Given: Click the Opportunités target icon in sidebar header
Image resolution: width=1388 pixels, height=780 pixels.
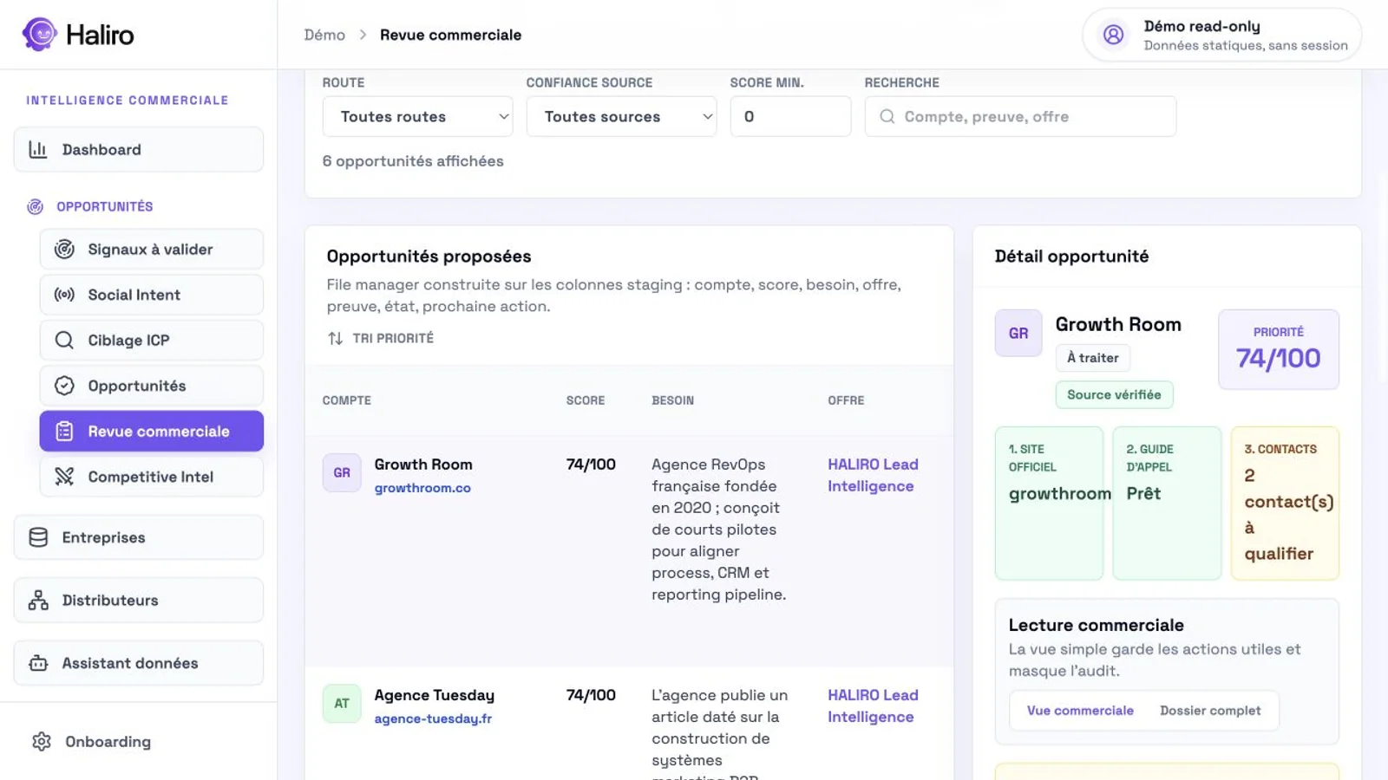Looking at the screenshot, I should click(x=36, y=206).
